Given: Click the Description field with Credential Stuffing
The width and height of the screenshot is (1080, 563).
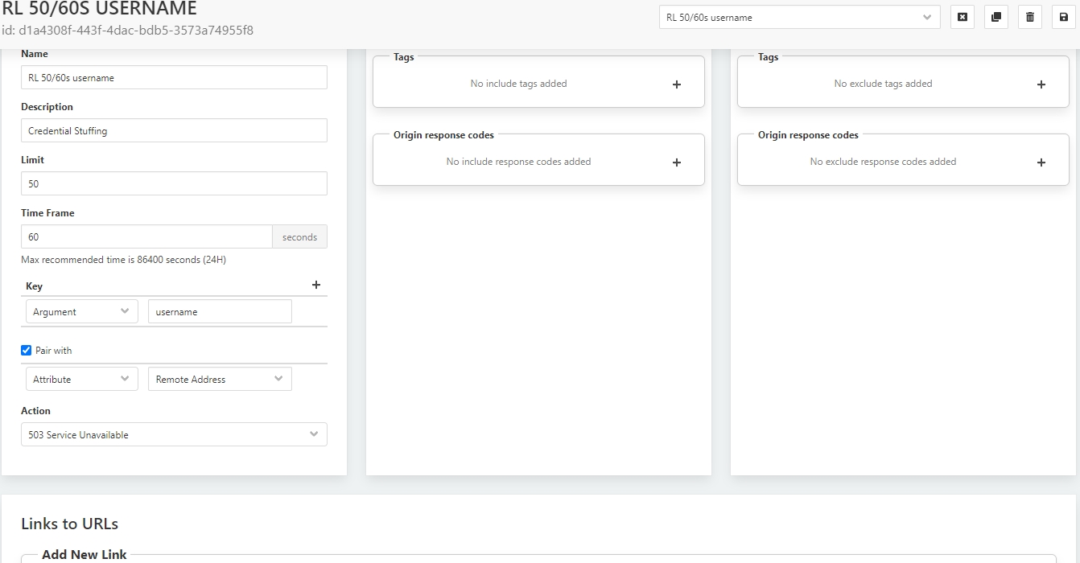Looking at the screenshot, I should pyautogui.click(x=174, y=131).
